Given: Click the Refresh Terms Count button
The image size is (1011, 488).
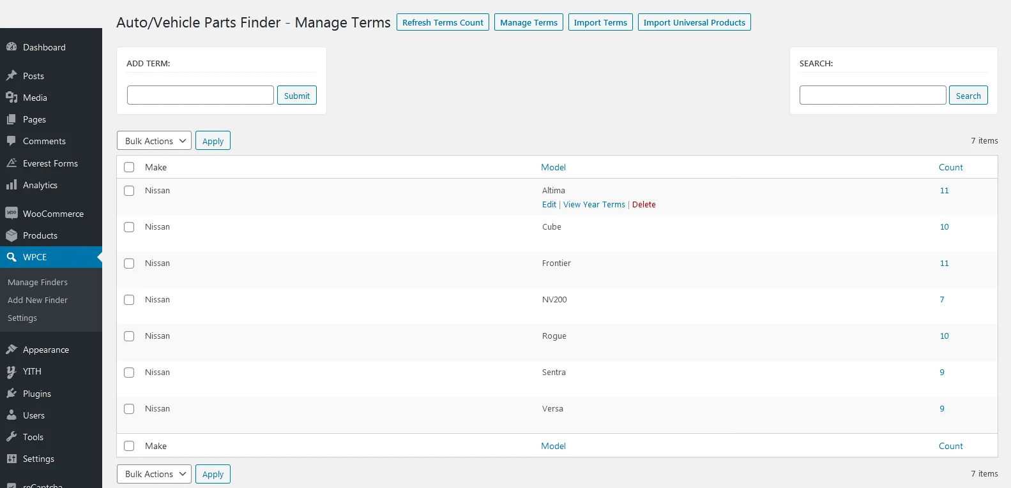Looking at the screenshot, I should (443, 22).
